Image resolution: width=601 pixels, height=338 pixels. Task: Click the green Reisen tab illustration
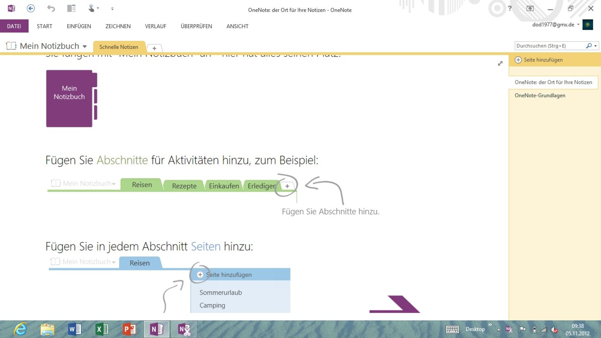click(x=142, y=184)
